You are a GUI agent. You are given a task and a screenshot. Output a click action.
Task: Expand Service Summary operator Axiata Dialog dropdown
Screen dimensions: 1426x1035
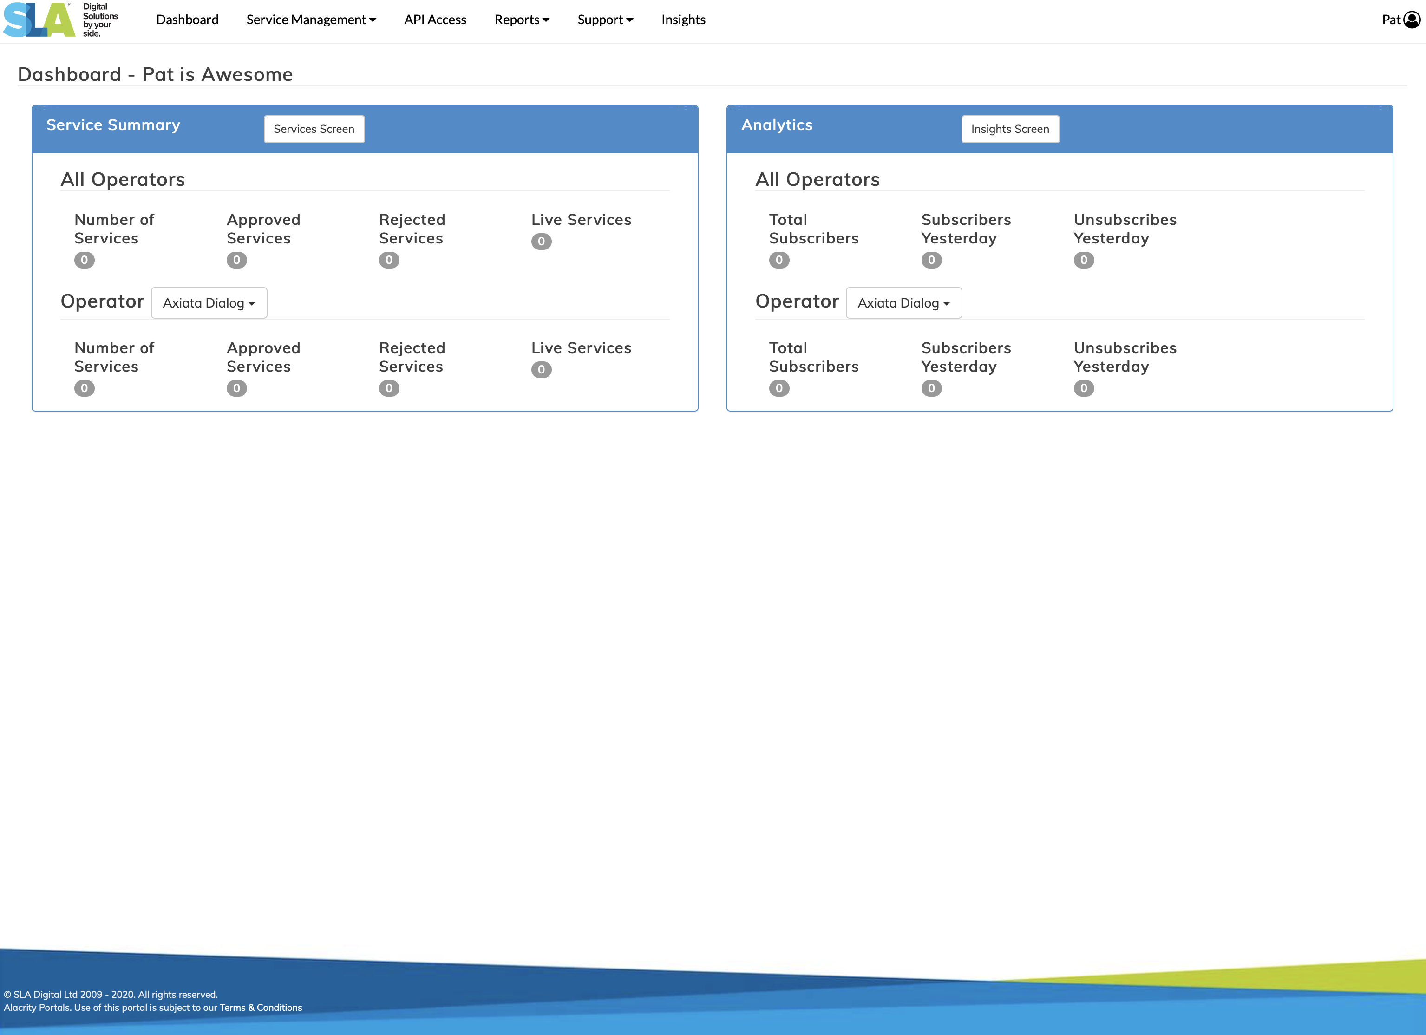(209, 303)
